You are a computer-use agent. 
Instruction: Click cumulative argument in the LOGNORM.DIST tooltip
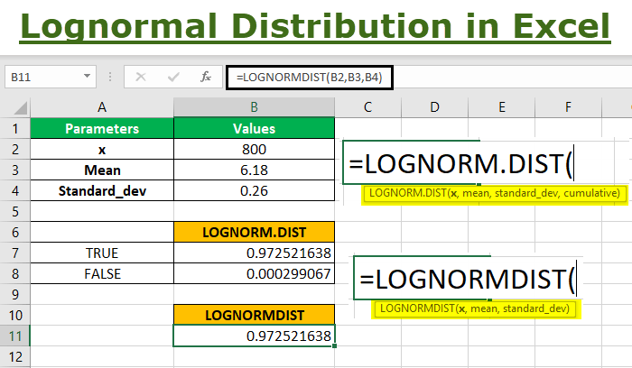[591, 193]
